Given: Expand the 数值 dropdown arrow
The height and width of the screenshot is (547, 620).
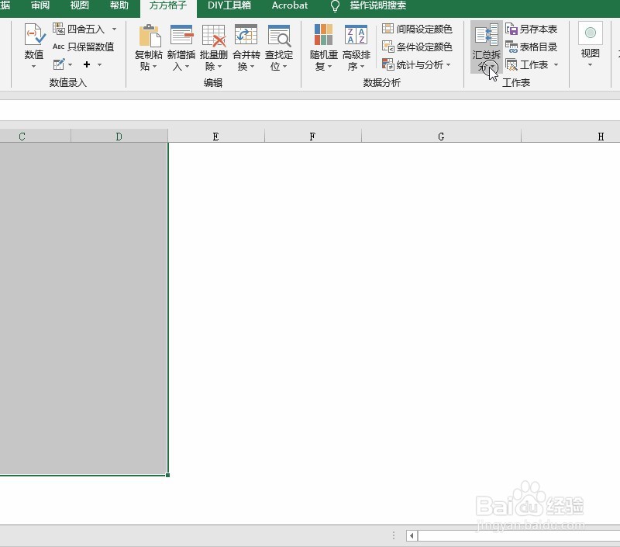Looking at the screenshot, I should 33,66.
